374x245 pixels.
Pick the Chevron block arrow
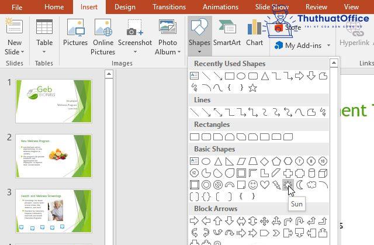[x=276, y=233]
